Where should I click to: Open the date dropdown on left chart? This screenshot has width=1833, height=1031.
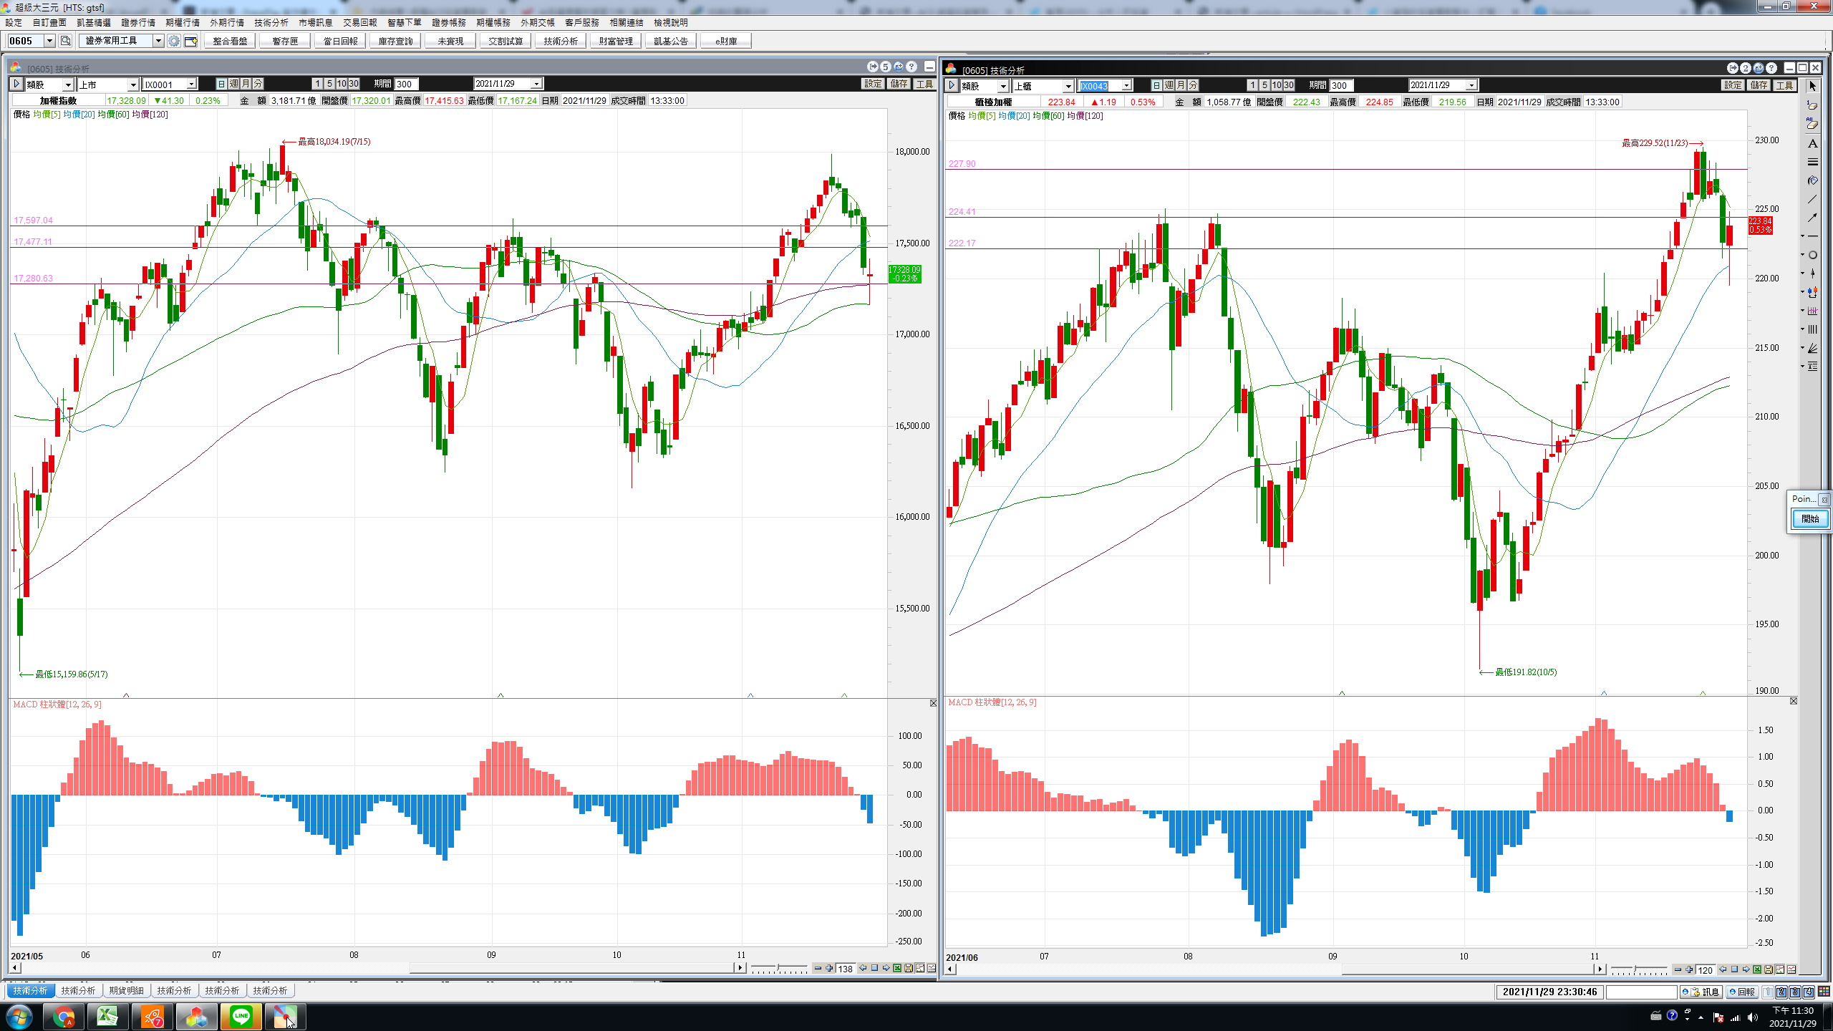coord(536,84)
